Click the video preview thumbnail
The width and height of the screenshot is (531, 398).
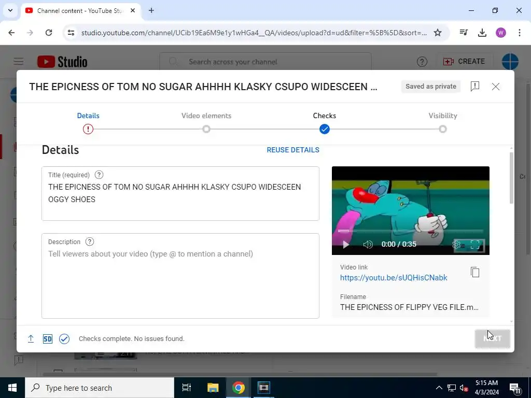coord(411,210)
